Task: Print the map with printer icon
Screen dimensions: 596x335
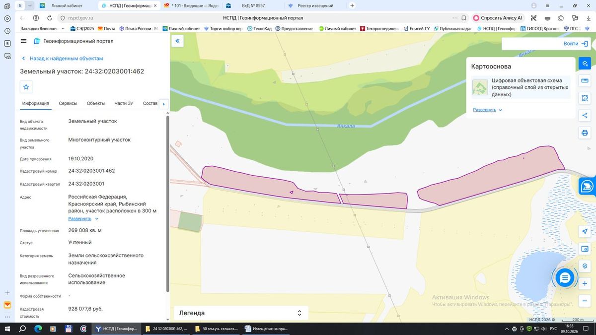Action: (585, 133)
